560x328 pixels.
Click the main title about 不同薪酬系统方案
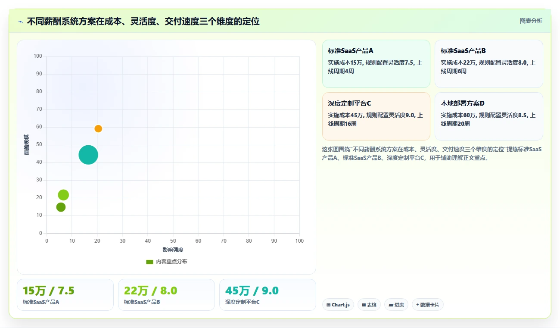point(143,22)
